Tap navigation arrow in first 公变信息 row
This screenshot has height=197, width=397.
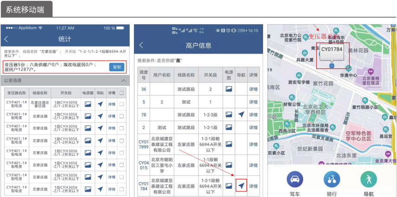99,104
